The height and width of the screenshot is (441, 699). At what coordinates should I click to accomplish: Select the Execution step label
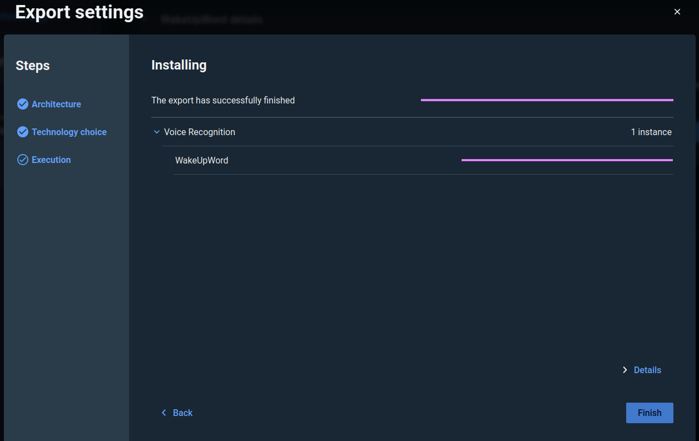pyautogui.click(x=51, y=160)
